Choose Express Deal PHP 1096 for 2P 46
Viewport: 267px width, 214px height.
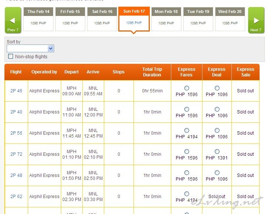pyautogui.click(x=217, y=88)
